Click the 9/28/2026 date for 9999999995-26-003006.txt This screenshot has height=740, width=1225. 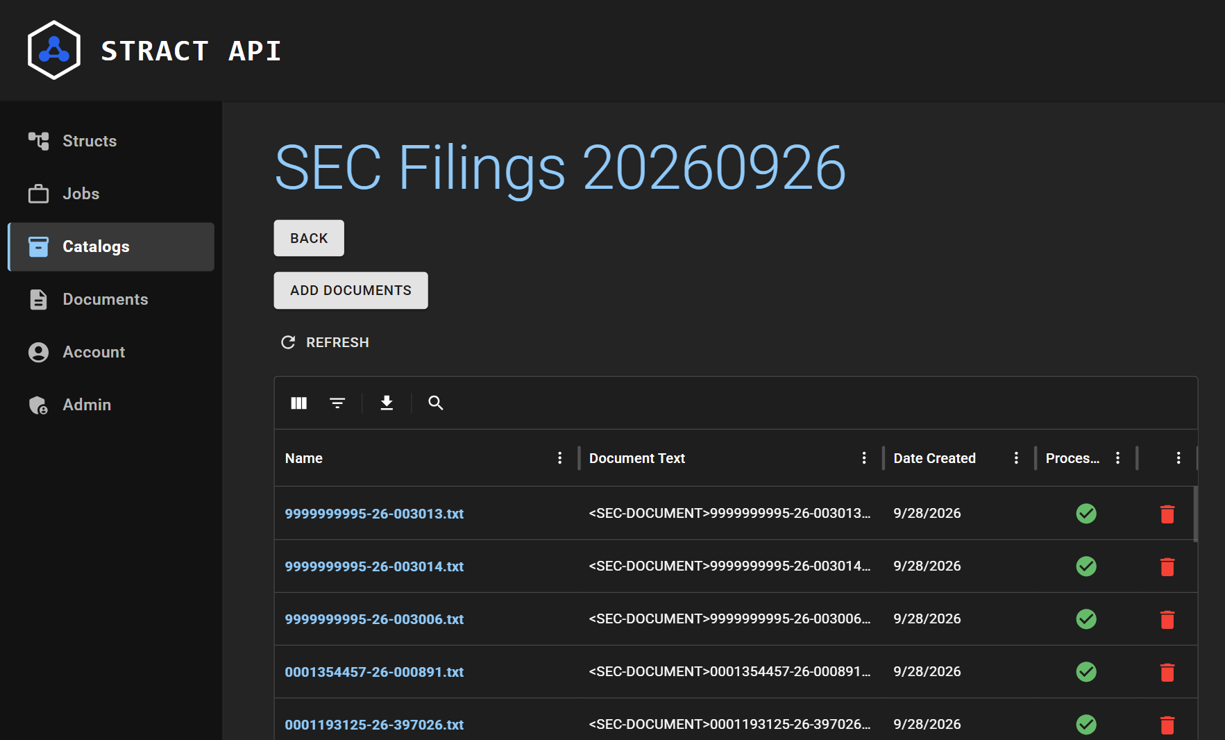(927, 619)
